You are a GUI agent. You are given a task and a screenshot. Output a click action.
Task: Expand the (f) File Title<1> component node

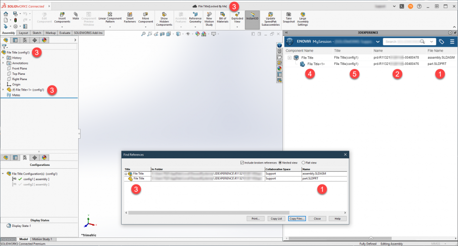[x=3, y=90]
